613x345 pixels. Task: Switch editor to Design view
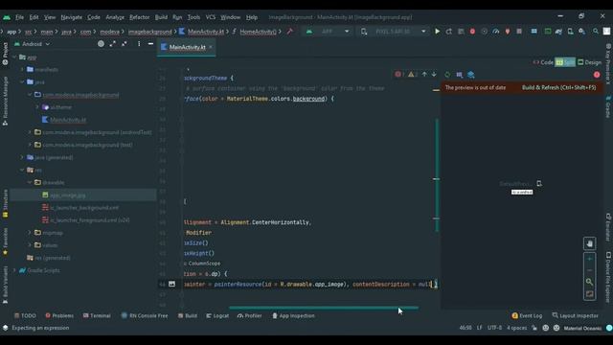pos(590,62)
